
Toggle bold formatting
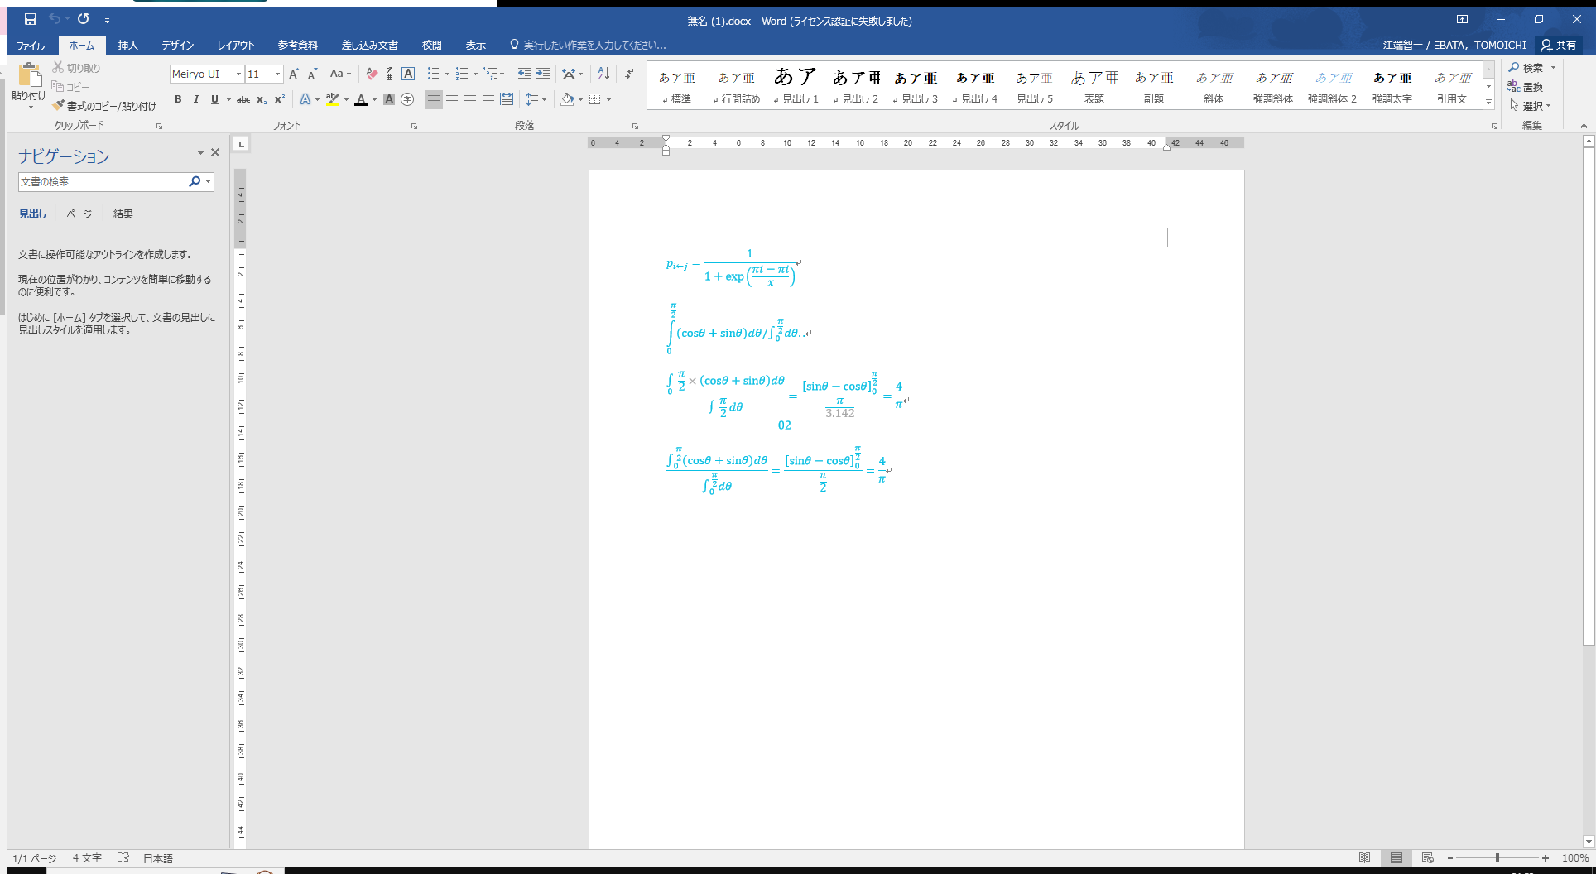coord(178,99)
